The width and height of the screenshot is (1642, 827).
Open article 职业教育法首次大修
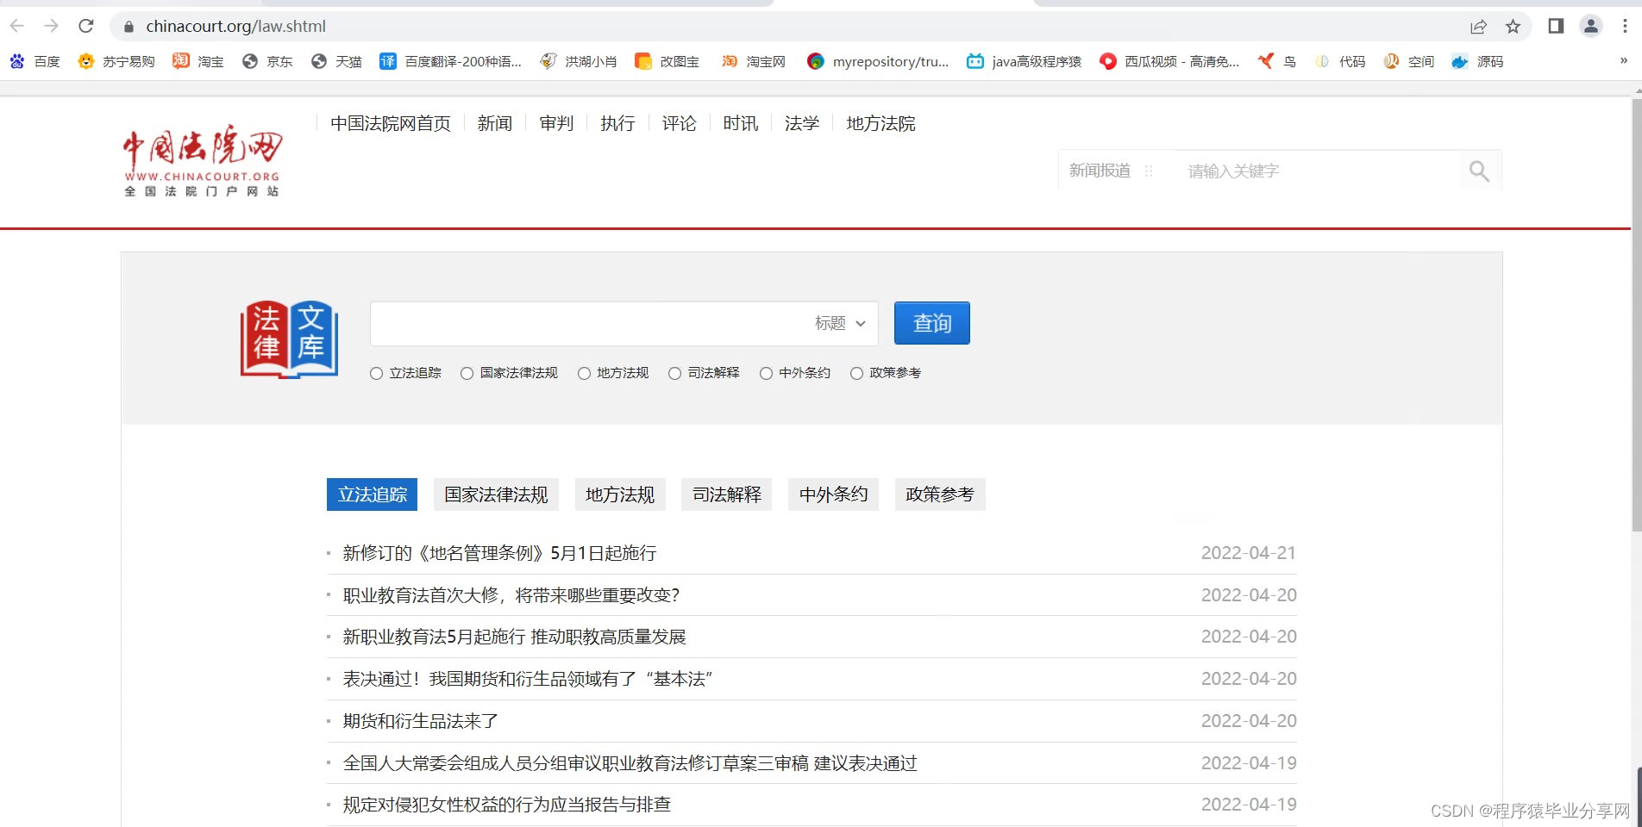click(511, 595)
